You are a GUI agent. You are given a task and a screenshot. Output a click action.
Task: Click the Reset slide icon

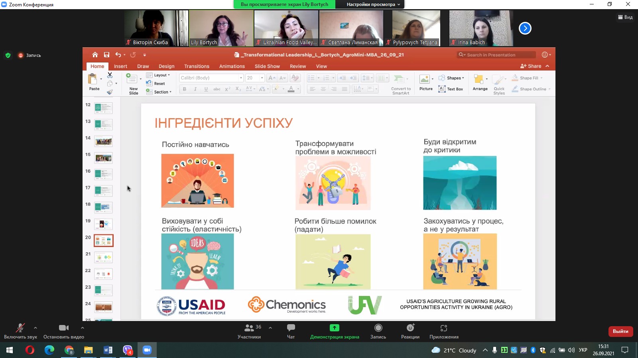click(x=149, y=84)
